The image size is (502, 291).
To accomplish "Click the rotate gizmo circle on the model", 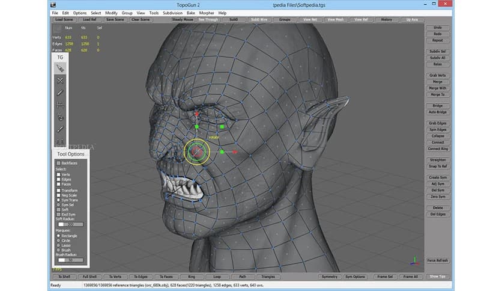I will (196, 152).
